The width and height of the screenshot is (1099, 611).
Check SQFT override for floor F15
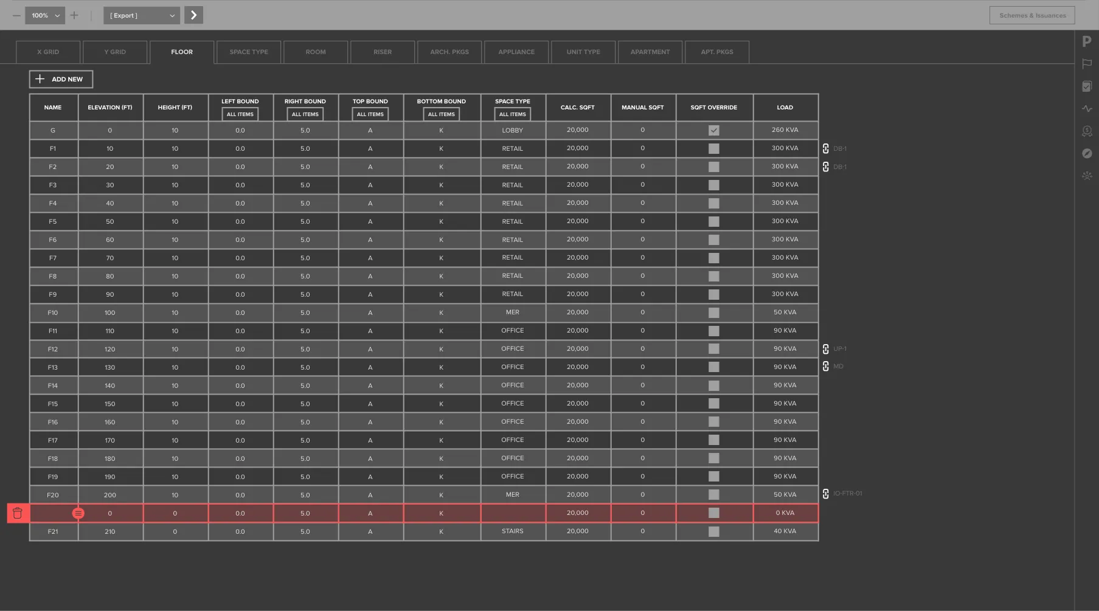tap(714, 404)
